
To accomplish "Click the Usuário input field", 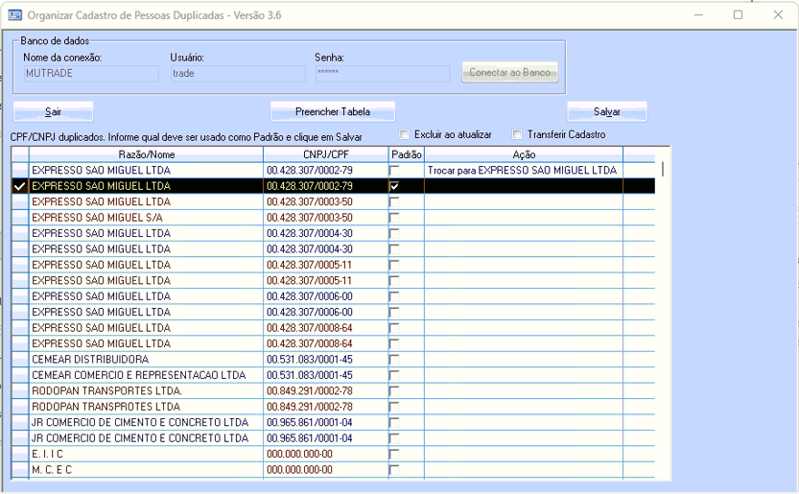I will point(237,73).
